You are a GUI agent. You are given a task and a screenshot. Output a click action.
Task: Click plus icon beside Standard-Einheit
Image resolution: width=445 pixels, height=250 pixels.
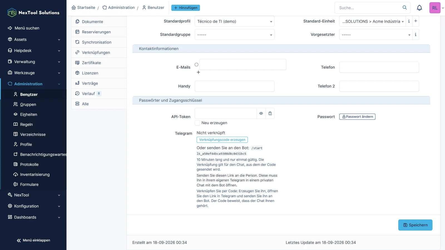point(416,21)
